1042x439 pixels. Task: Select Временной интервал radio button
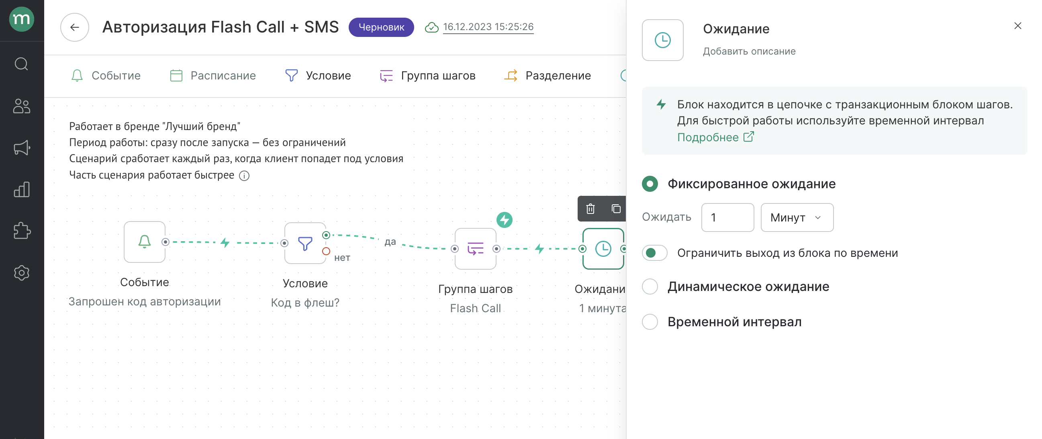[x=650, y=322]
